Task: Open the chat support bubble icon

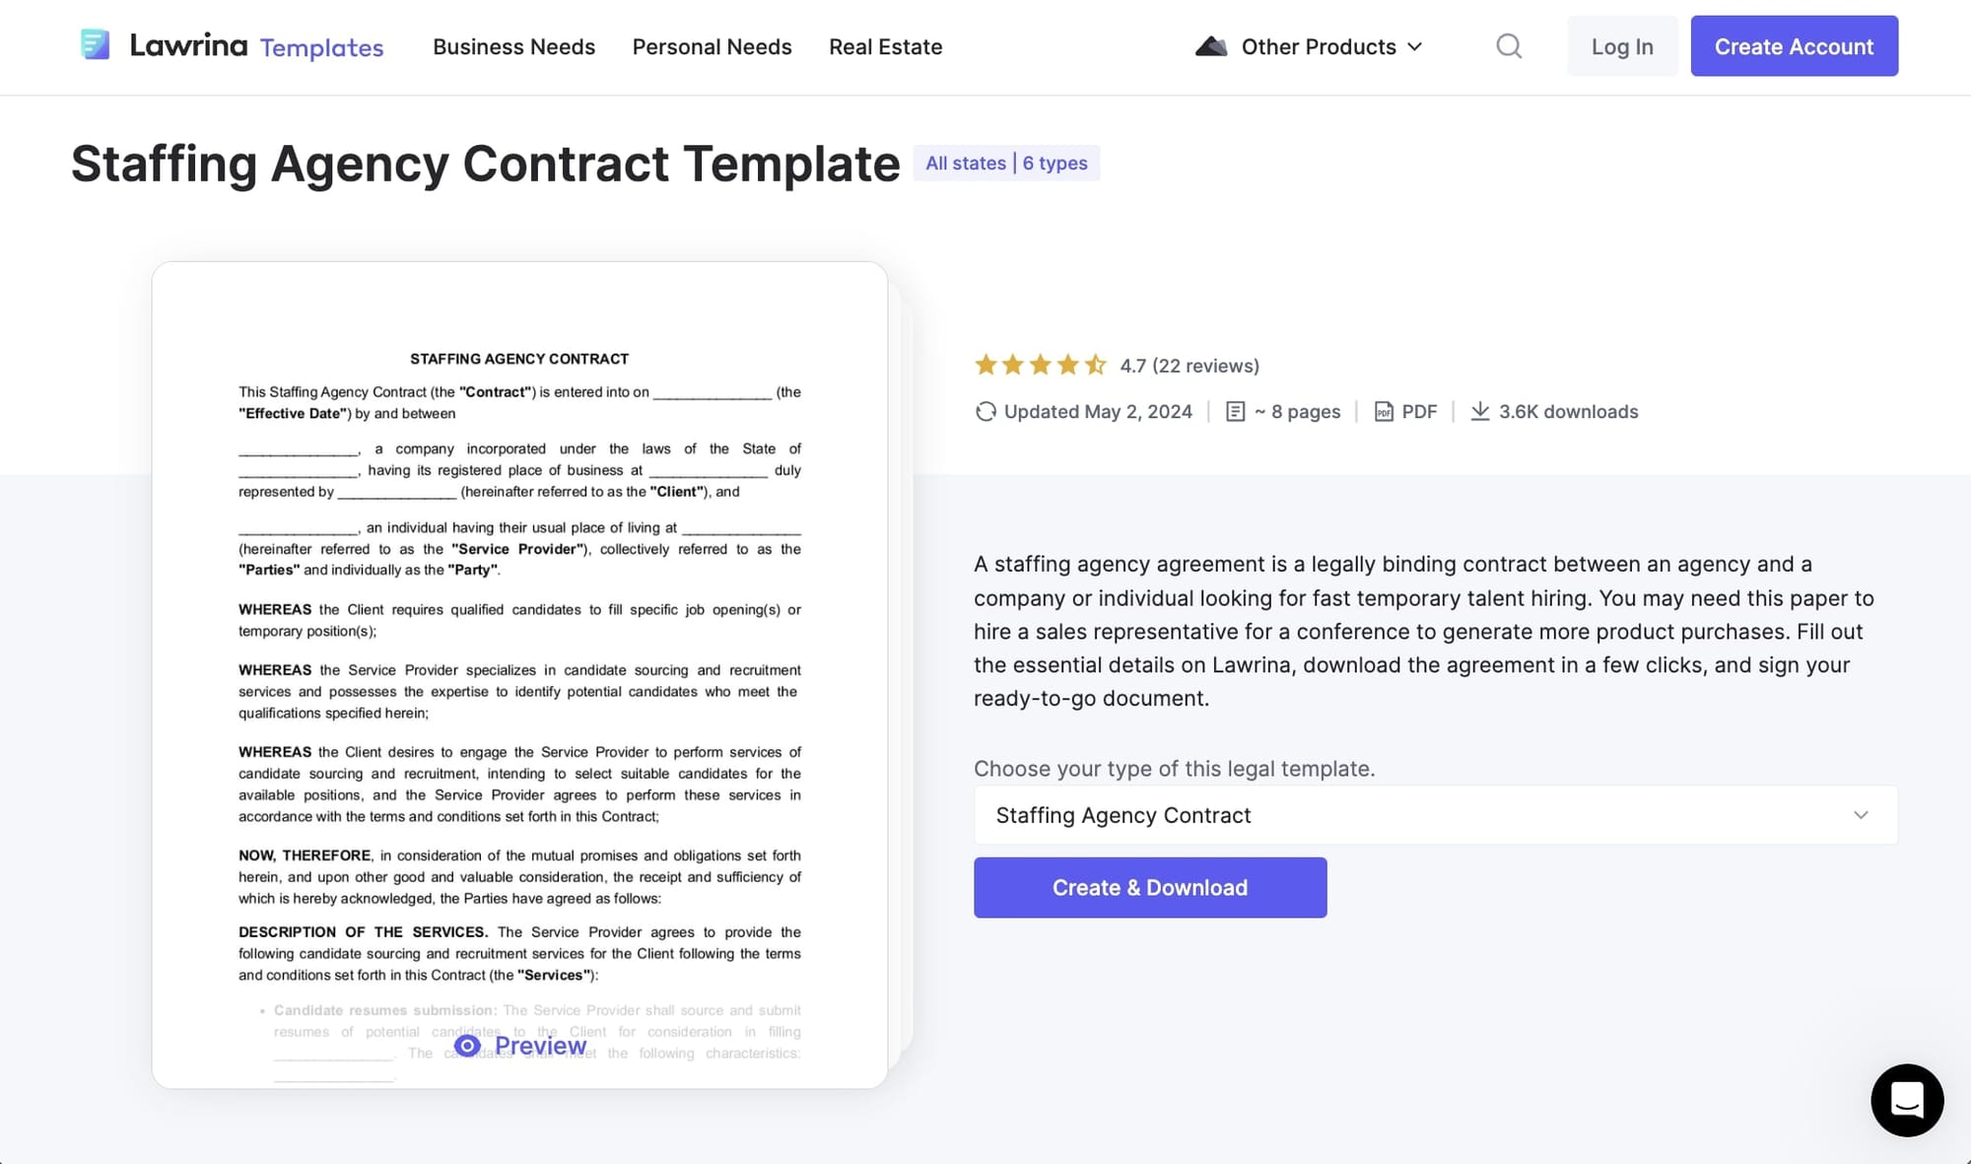Action: click(x=1908, y=1100)
